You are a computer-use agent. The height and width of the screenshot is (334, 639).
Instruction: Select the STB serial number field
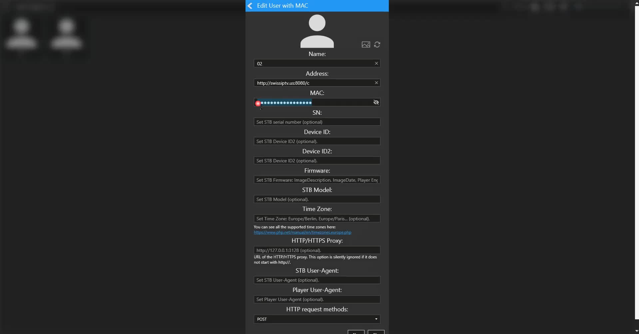pyautogui.click(x=317, y=122)
